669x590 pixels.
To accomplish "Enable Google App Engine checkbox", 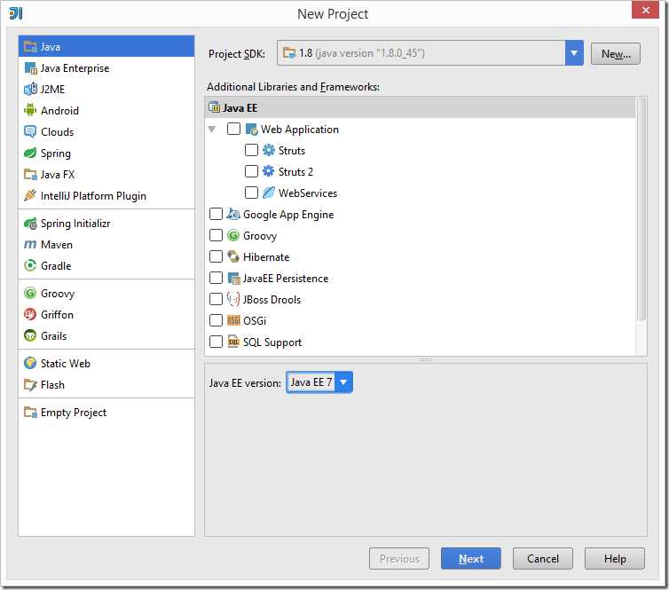I will tap(216, 214).
